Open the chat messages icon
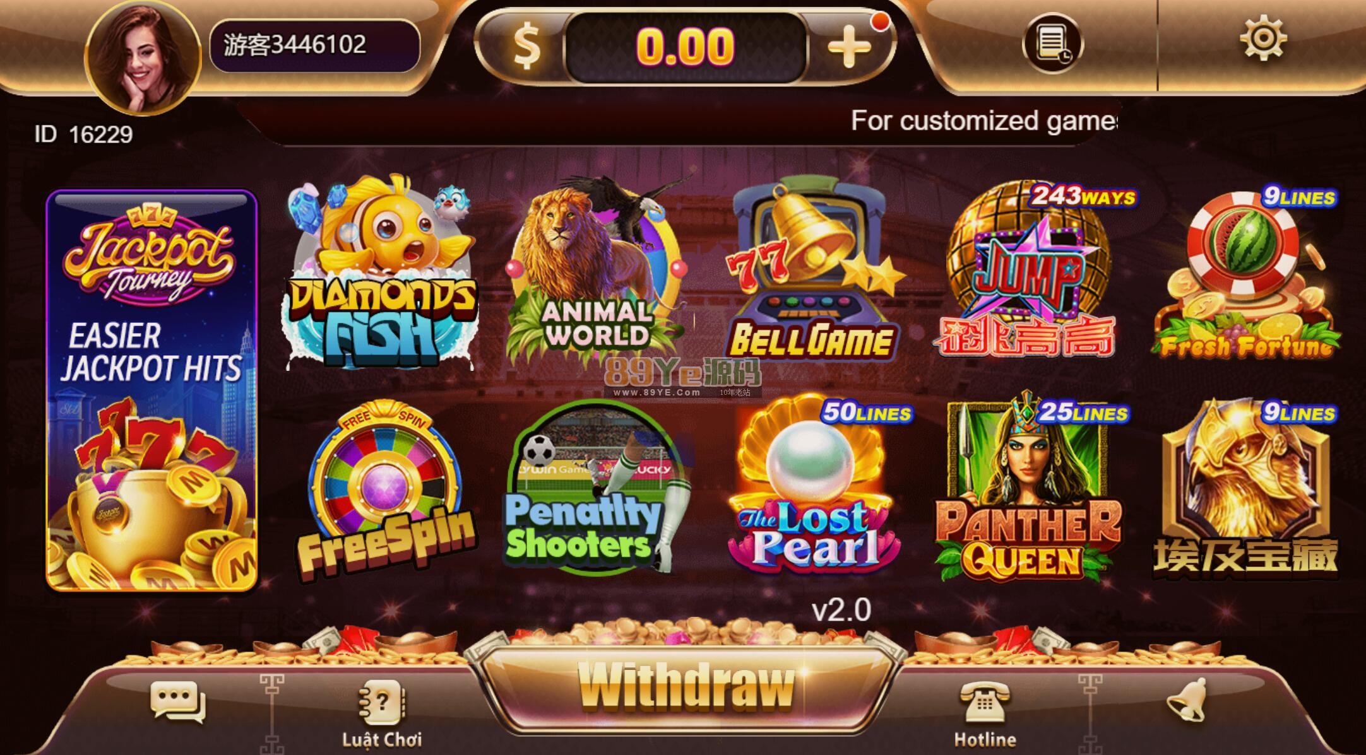The image size is (1366, 755). (177, 702)
